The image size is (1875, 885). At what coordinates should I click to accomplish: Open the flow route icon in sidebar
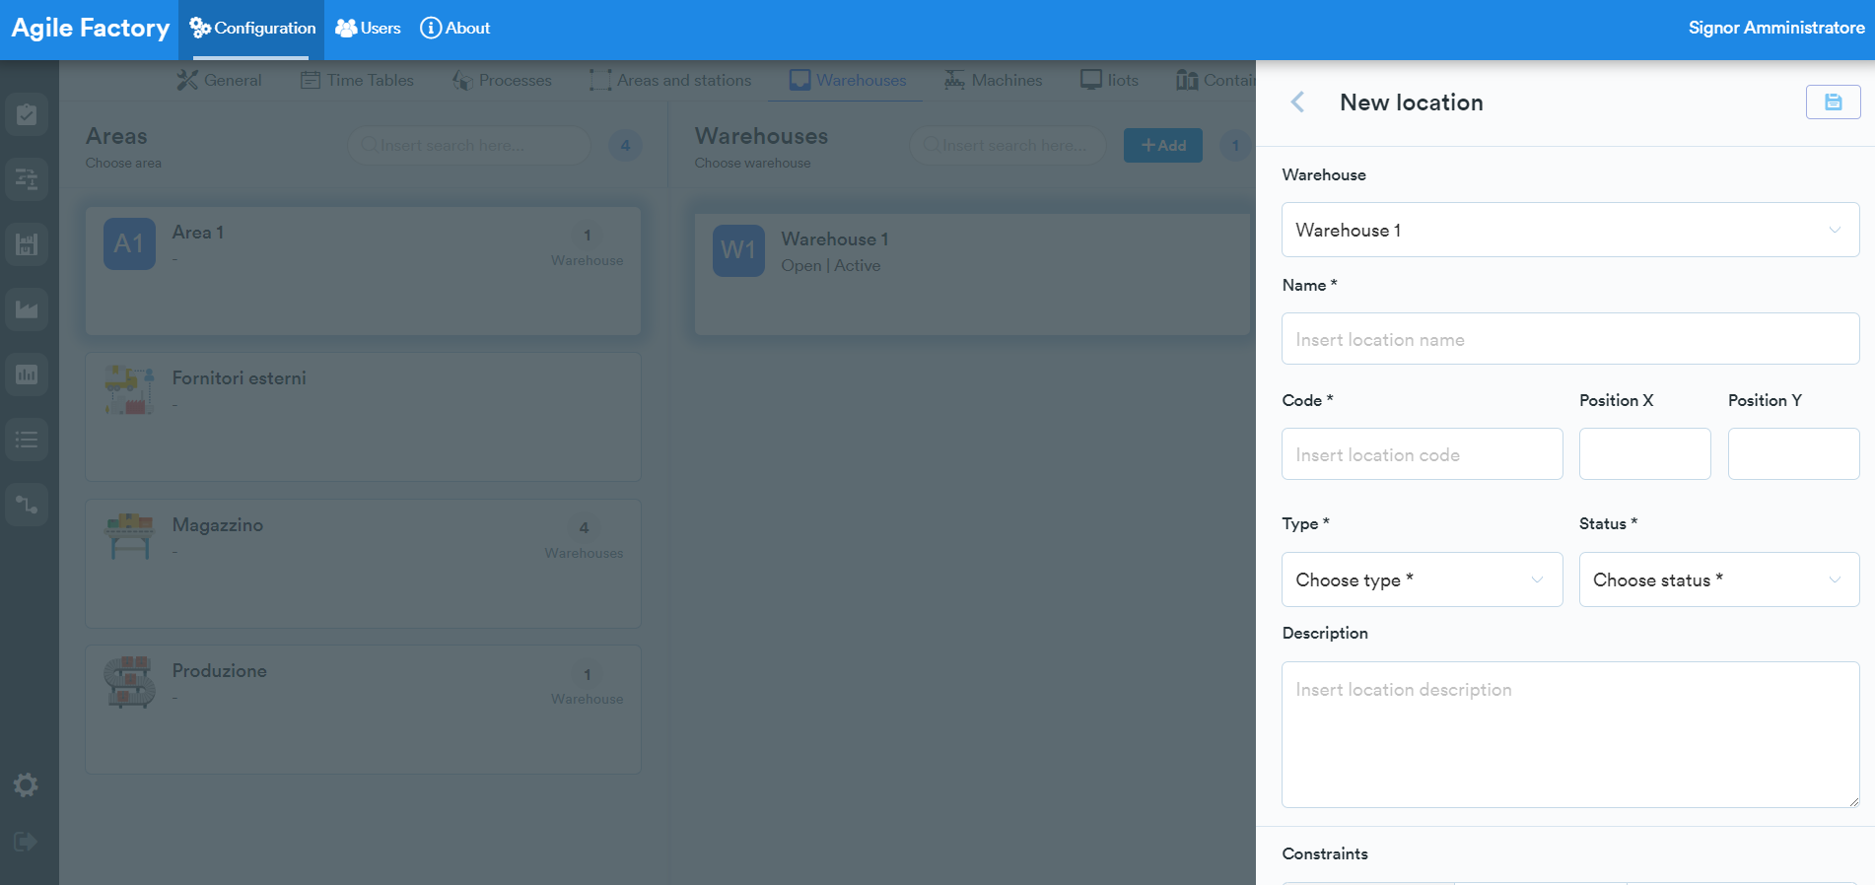(27, 505)
